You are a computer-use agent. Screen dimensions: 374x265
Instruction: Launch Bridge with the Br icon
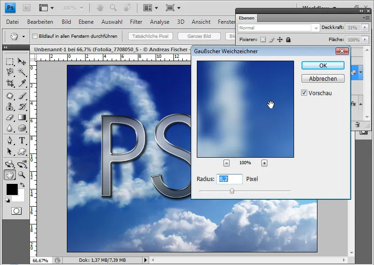click(x=27, y=8)
